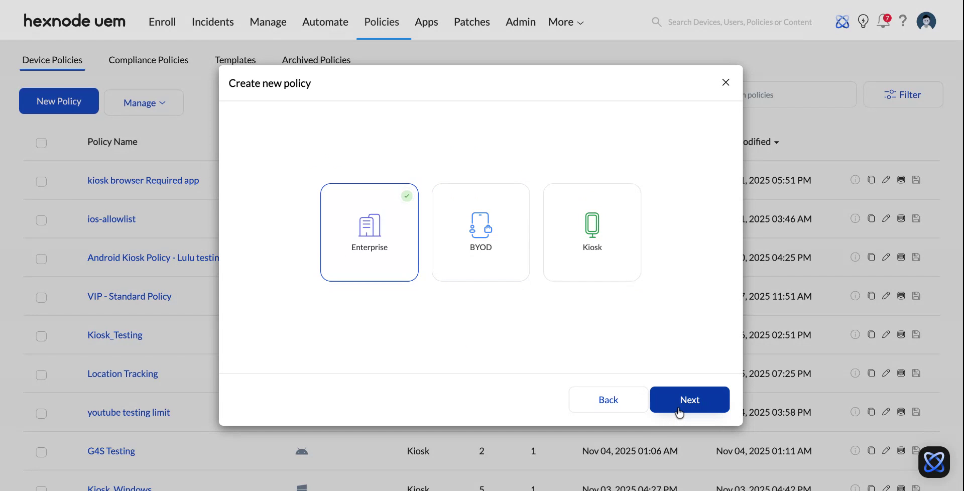Open help via the question mark icon
964x491 pixels.
[903, 21]
